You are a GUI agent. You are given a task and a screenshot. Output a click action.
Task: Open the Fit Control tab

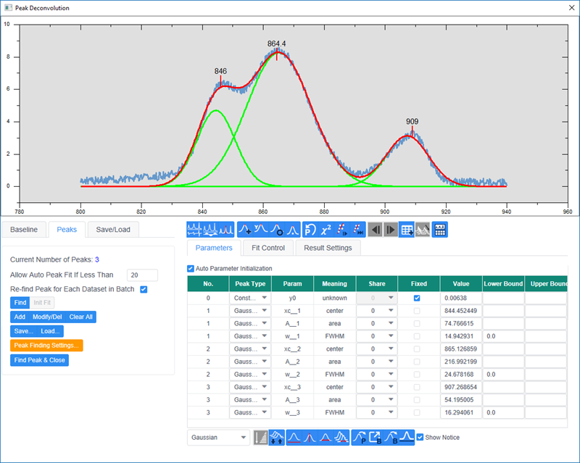[268, 248]
